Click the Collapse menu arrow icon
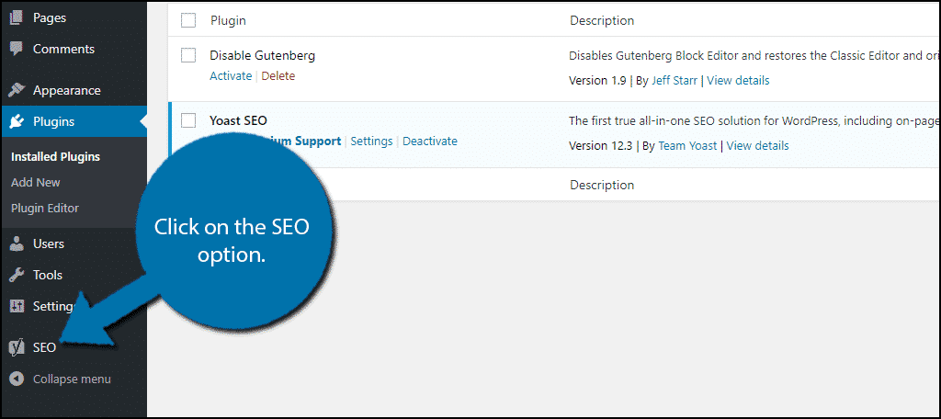The height and width of the screenshot is (419, 941). point(17,379)
